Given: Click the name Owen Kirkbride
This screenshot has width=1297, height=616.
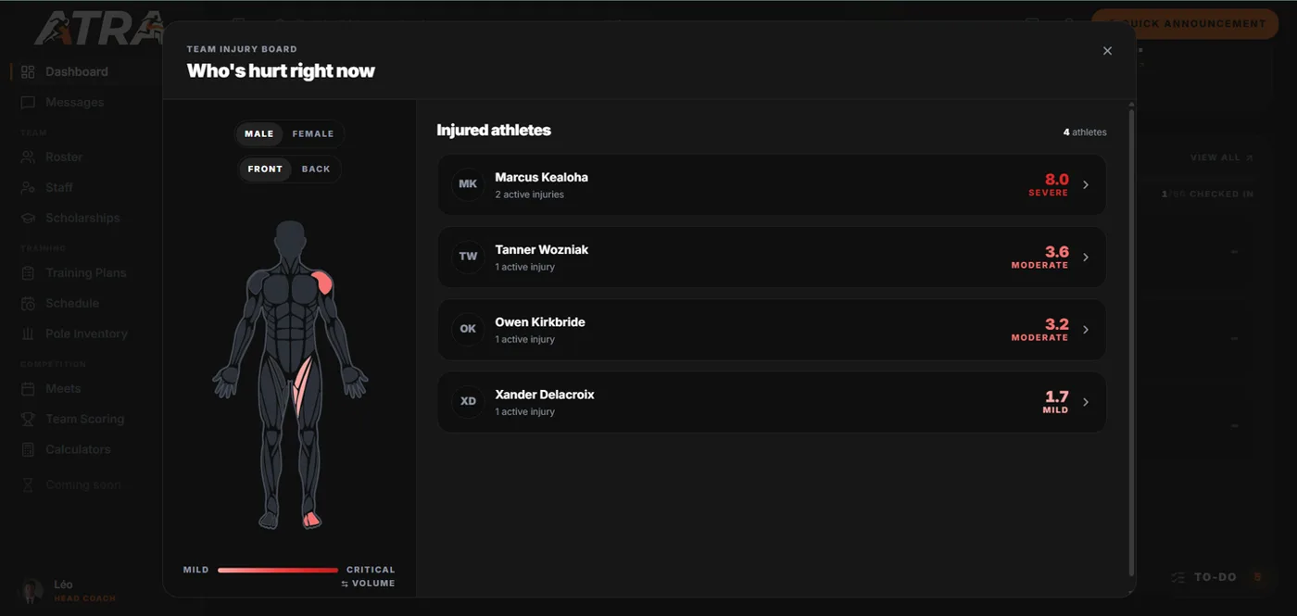Looking at the screenshot, I should click(x=539, y=321).
